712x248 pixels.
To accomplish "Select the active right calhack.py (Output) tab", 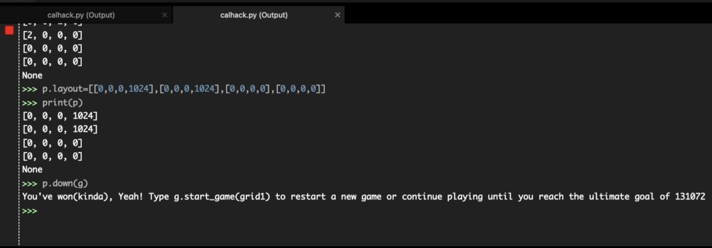I will coord(254,15).
